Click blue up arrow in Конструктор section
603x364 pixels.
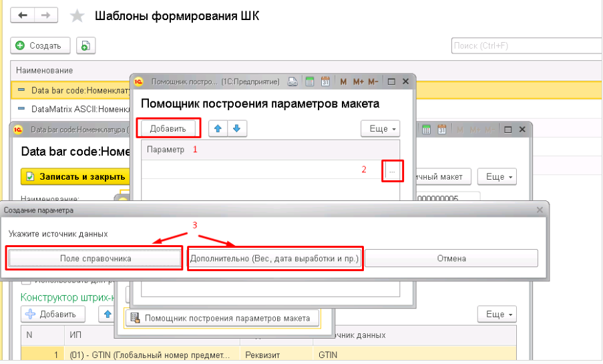(x=108, y=315)
